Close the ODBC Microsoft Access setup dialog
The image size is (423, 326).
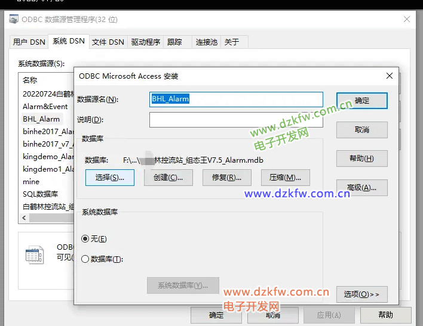point(389,76)
